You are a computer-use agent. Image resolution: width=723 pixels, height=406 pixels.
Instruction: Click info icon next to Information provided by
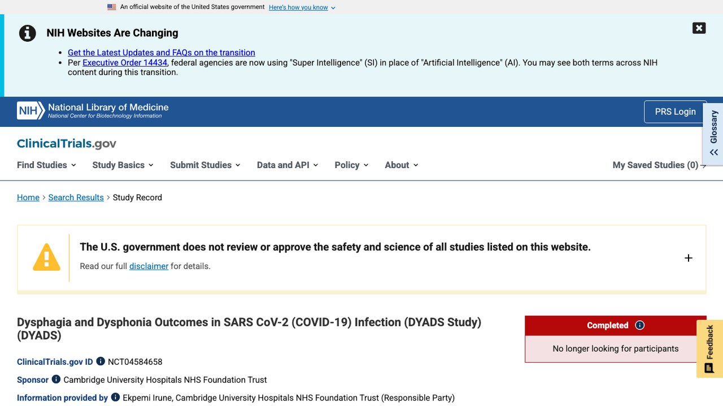(115, 398)
